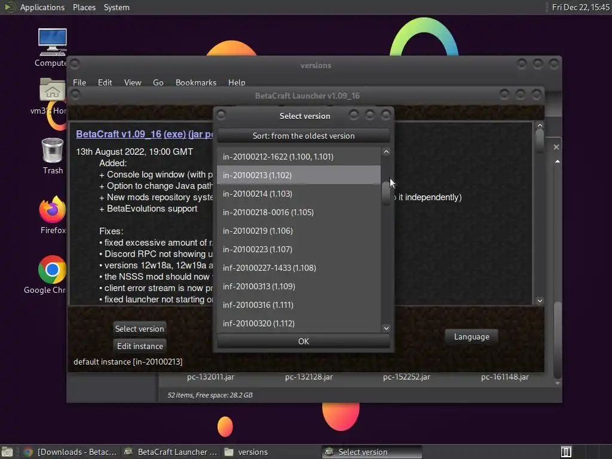Open the System menu

pos(117,7)
